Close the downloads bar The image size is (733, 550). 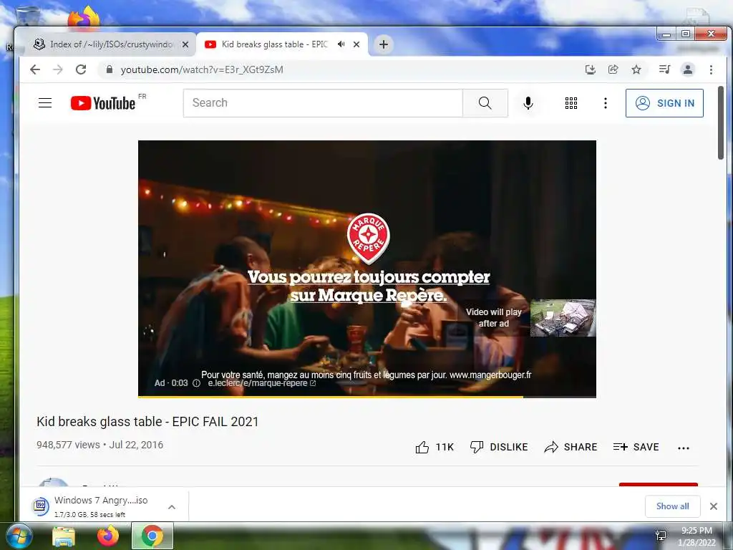(x=714, y=506)
